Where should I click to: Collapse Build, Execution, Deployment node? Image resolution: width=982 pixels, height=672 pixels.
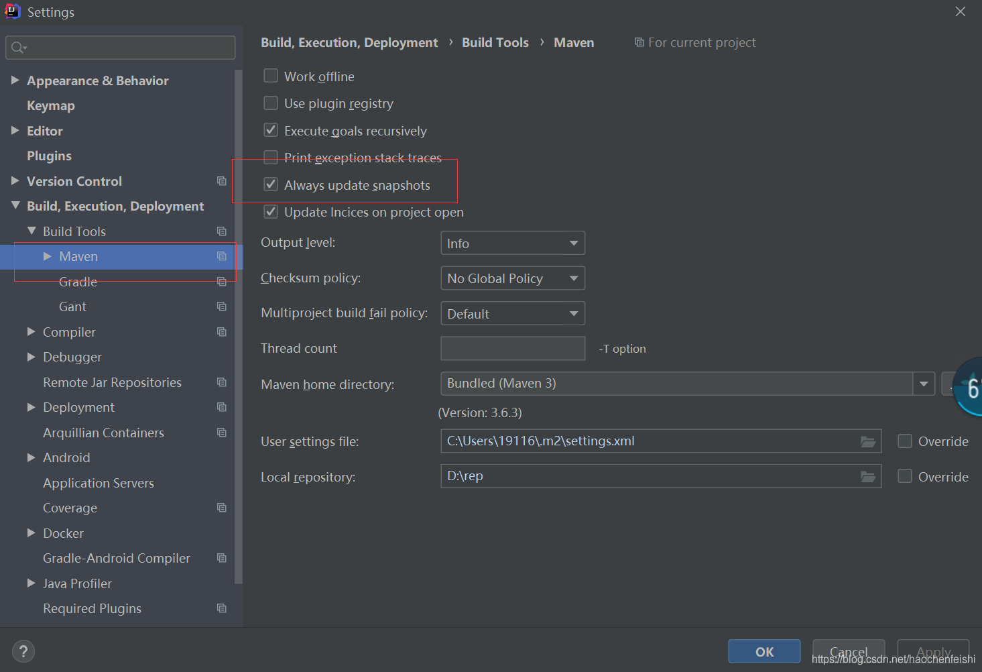click(15, 205)
